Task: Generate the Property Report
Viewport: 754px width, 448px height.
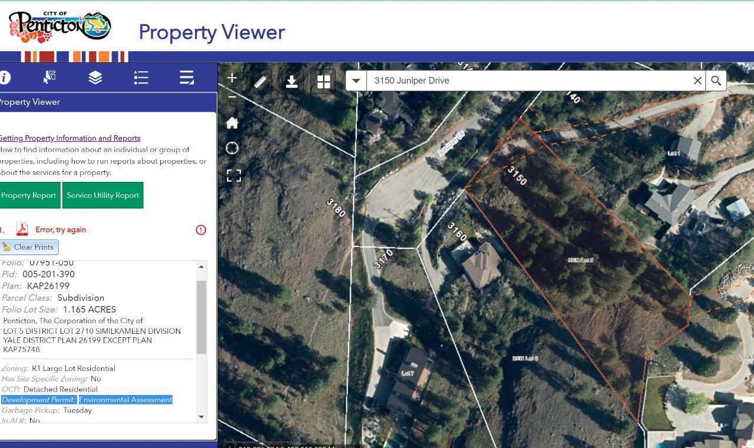Action: click(29, 195)
